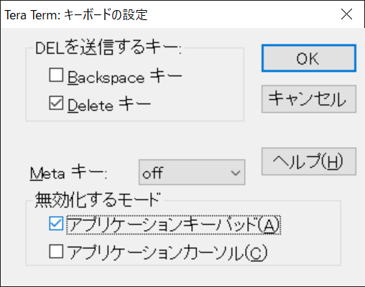Click the Delete キー label text
This screenshot has height=287, width=365.
click(109, 104)
